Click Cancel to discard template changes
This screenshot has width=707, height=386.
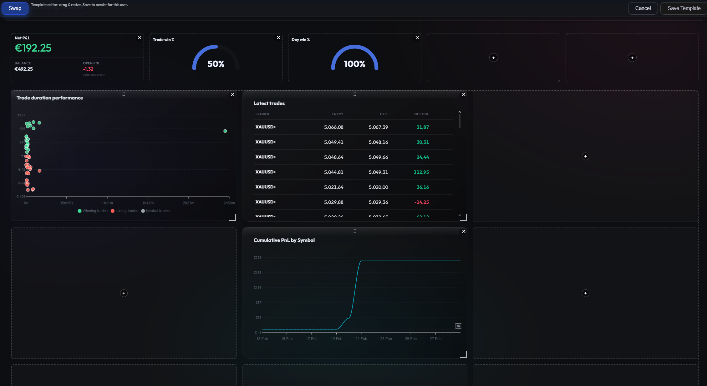point(643,8)
